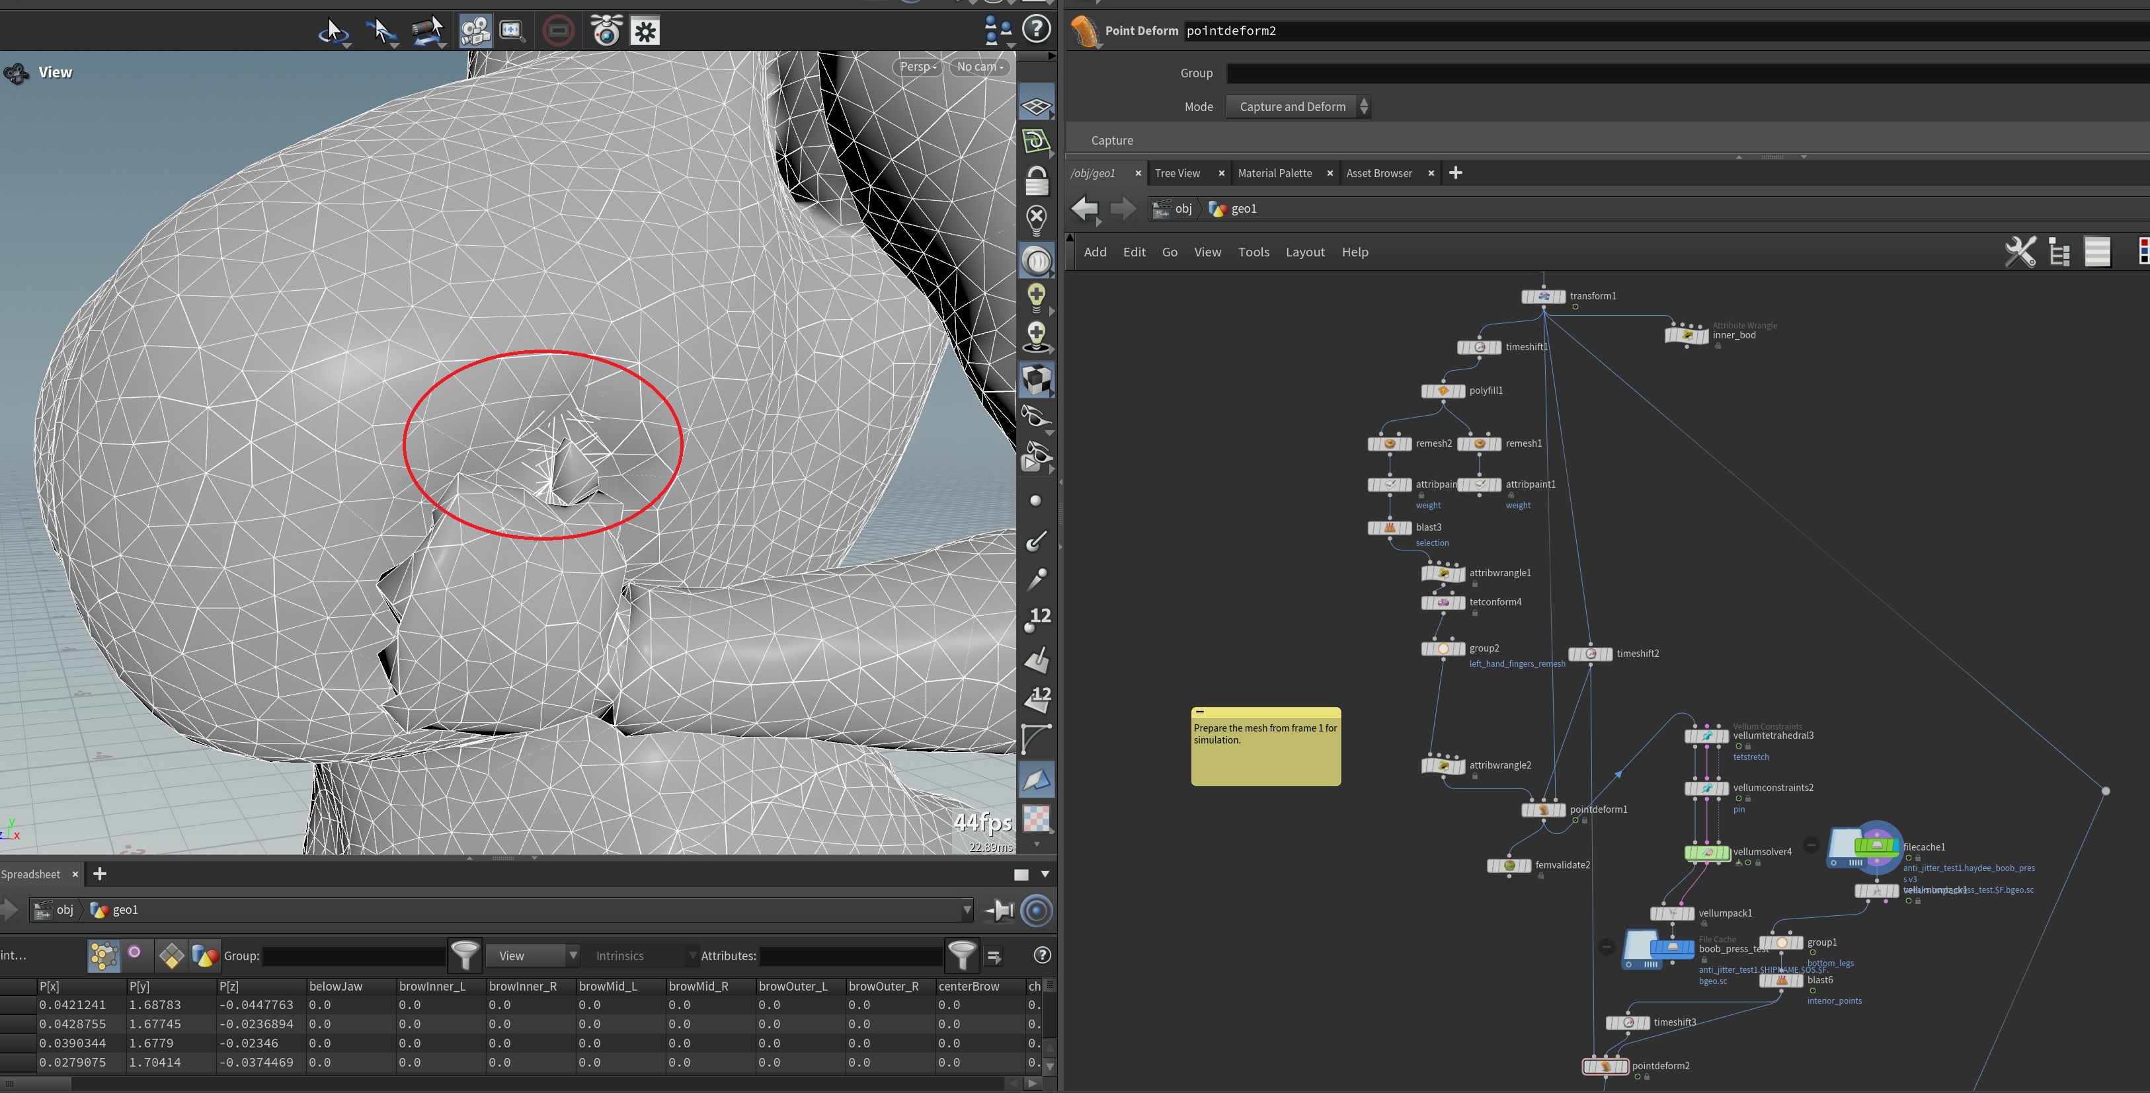
Task: Open the viewport help question mark
Action: (1036, 30)
